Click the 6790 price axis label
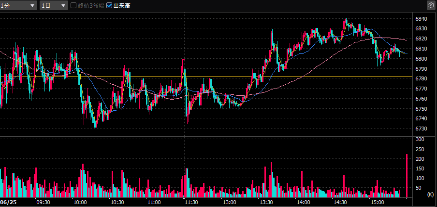437x207 pixels. (x=421, y=69)
